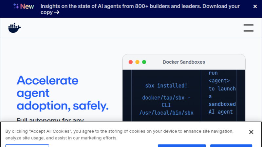262x147 pixels.
Task: Click the 'sandboxed' terminal text
Action: (222, 104)
